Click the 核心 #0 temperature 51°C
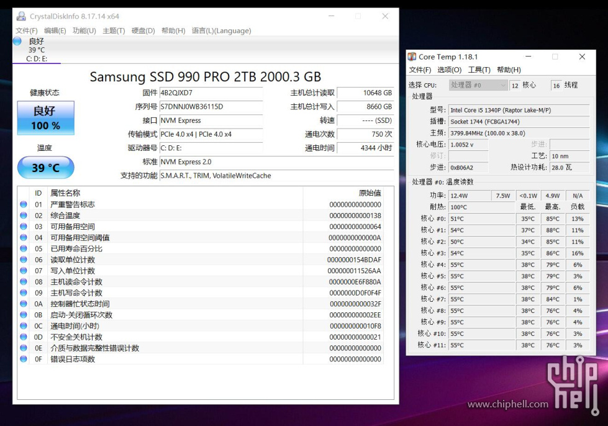Screen dimensions: 608x426 coord(481,219)
